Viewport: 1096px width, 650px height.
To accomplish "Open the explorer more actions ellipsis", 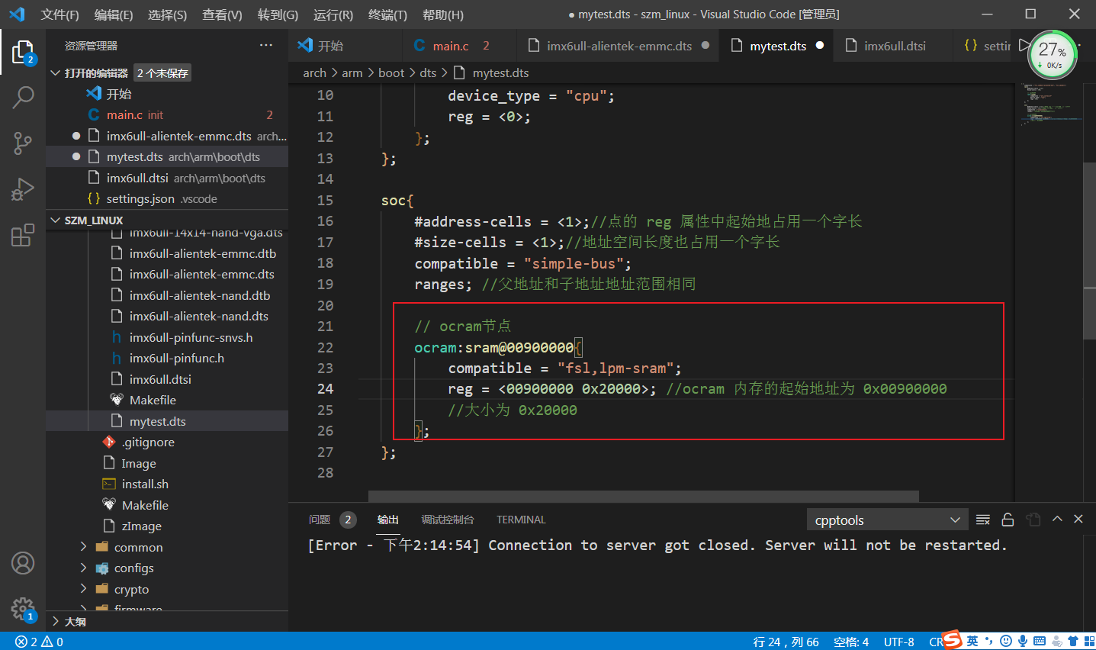I will coord(265,46).
